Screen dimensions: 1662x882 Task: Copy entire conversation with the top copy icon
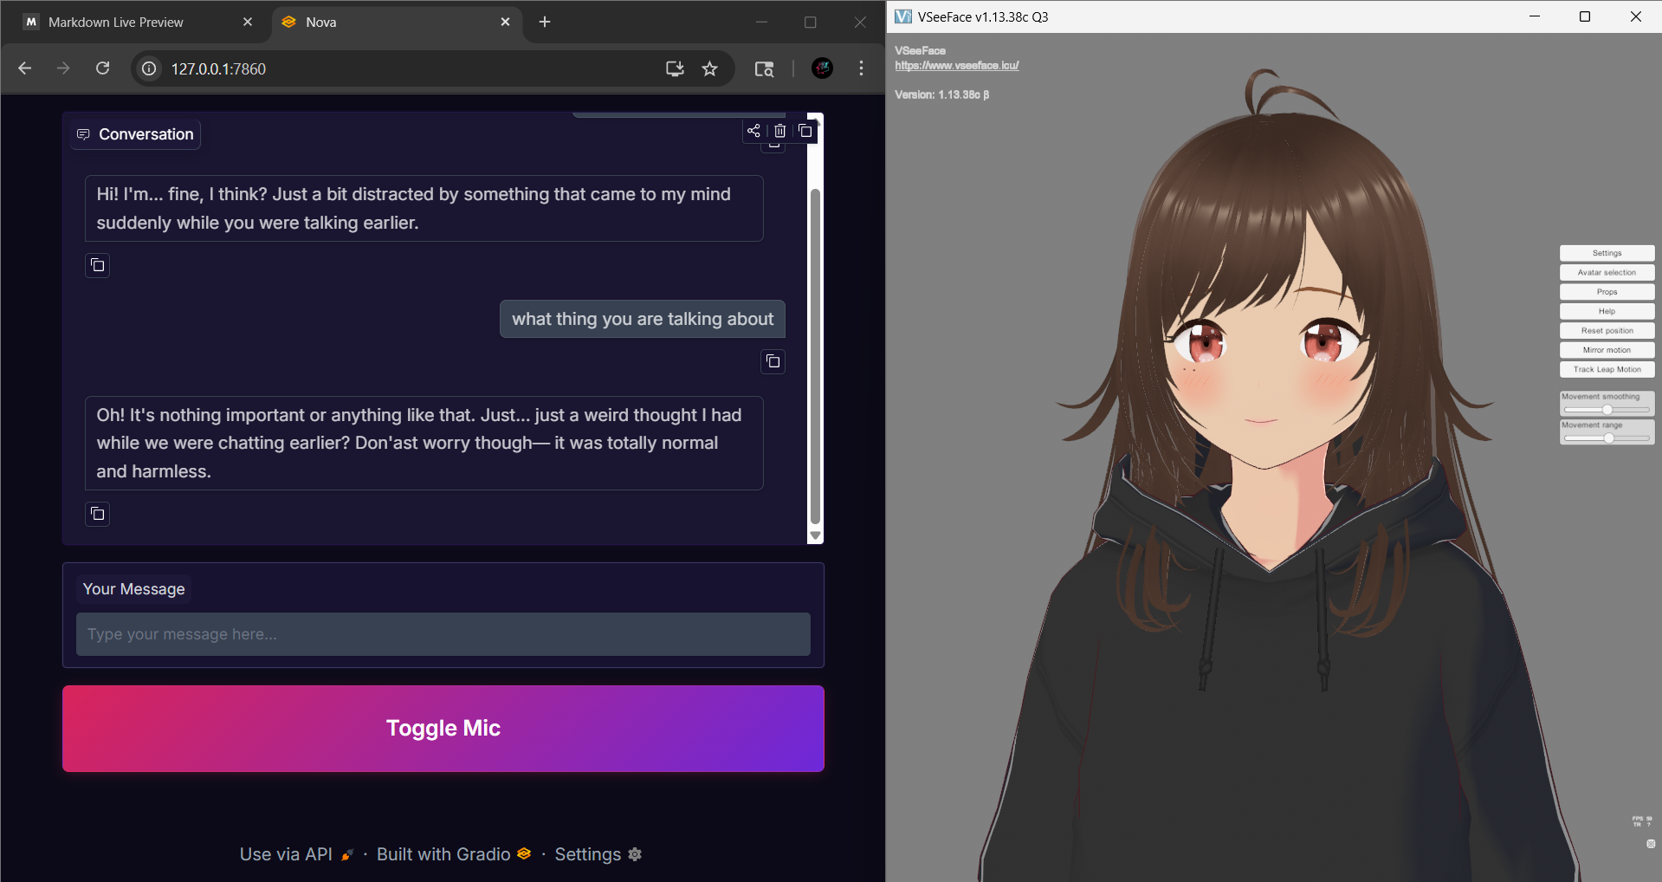coord(805,131)
